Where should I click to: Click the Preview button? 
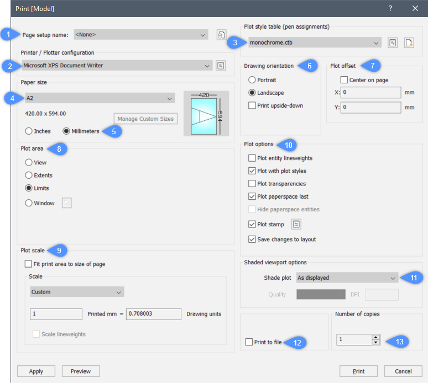81,371
